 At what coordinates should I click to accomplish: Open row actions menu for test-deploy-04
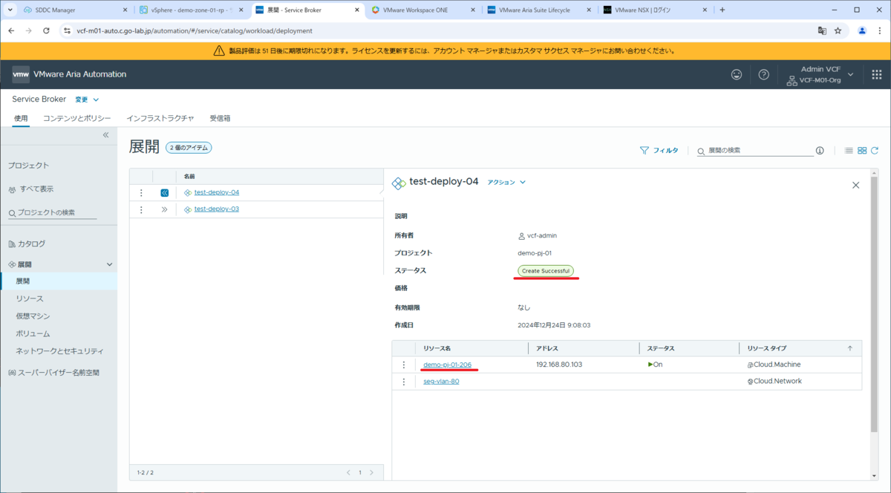(141, 193)
